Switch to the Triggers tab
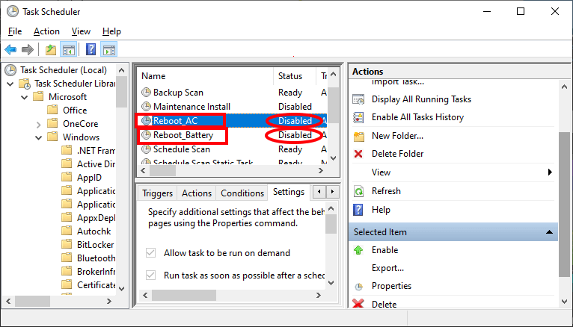This screenshot has height=327, width=573. [158, 193]
